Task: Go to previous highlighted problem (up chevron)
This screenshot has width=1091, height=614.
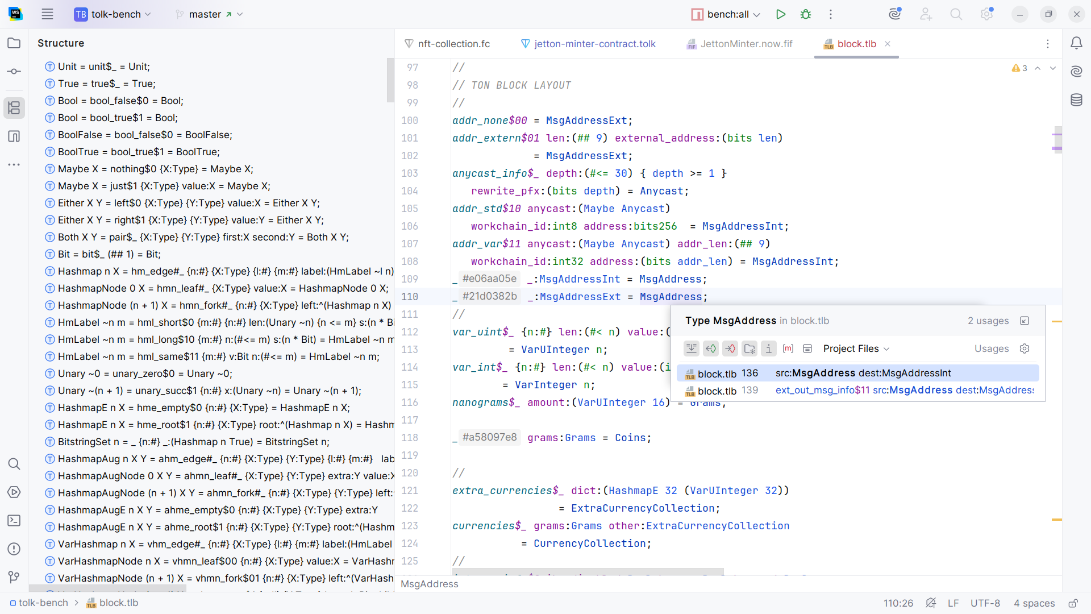Action: [1038, 68]
